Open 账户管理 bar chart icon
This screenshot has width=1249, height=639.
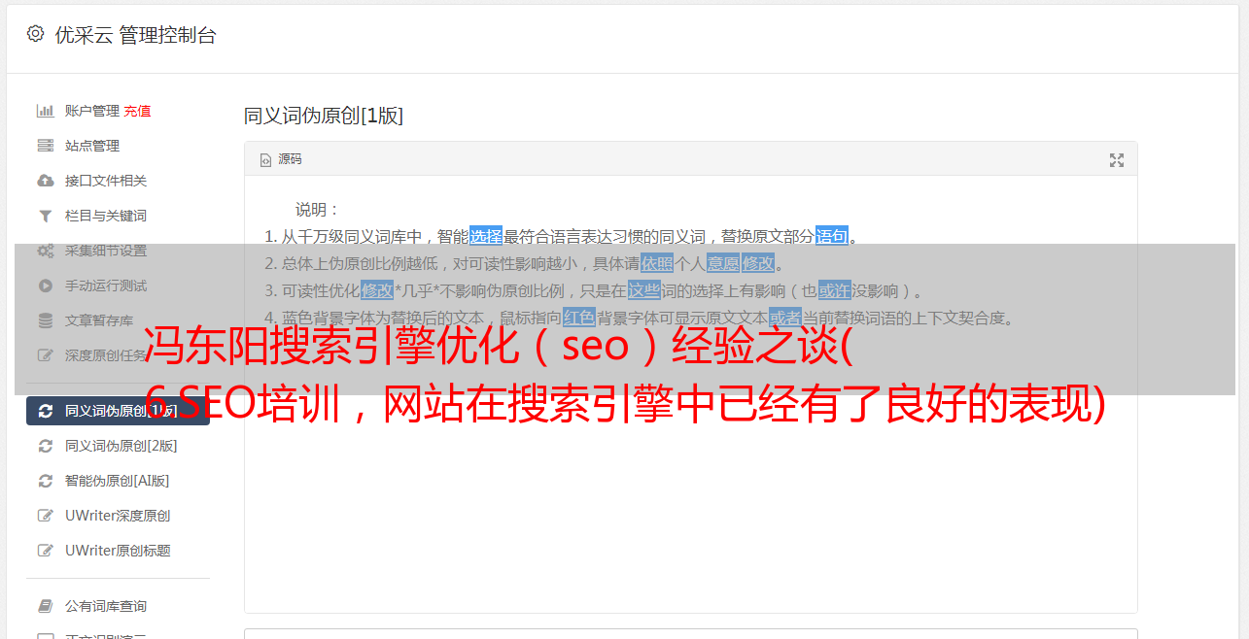[x=45, y=111]
